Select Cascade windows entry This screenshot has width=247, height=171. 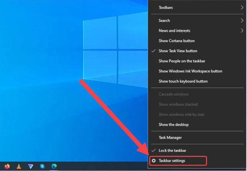[x=197, y=94]
